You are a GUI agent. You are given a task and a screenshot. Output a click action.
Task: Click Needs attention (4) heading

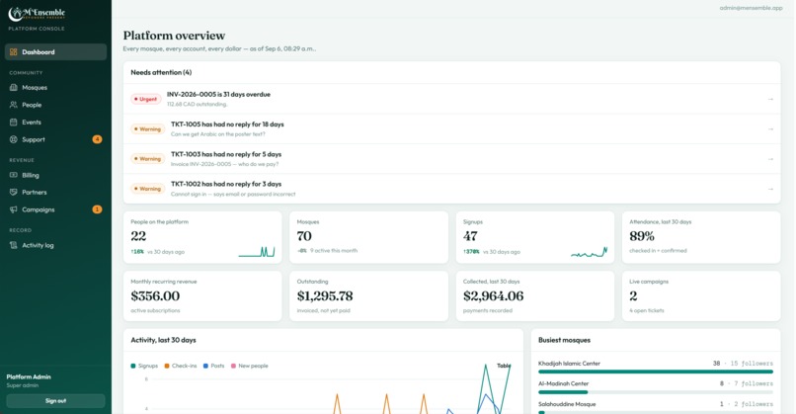click(x=161, y=73)
